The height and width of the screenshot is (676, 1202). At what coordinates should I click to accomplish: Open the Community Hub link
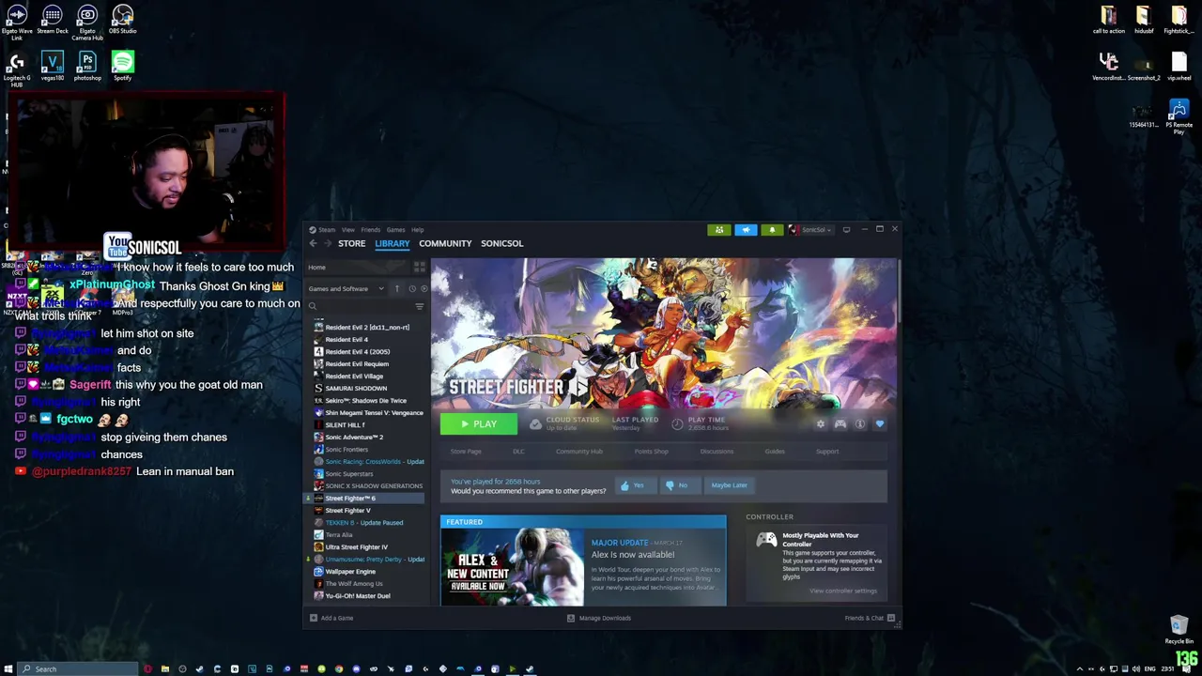(x=579, y=452)
